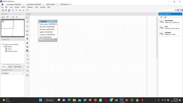Expand the Tables node in Catalog Tree
The image size is (183, 103).
pos(4,47)
